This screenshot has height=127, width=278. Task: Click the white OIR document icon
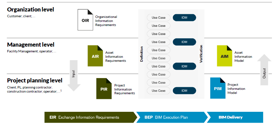tap(85, 20)
